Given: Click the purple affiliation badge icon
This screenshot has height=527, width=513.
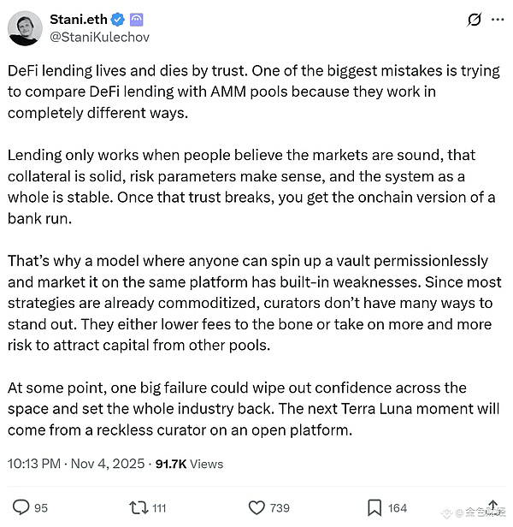Looking at the screenshot, I should (138, 20).
